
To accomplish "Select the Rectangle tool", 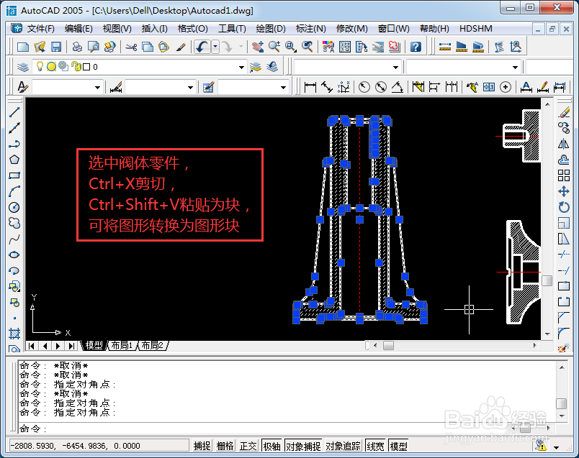I will point(14,175).
